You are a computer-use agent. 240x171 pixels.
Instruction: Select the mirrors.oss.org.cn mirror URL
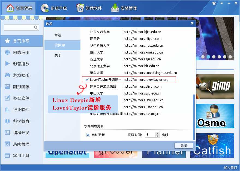pyautogui.click(x=142, y=114)
